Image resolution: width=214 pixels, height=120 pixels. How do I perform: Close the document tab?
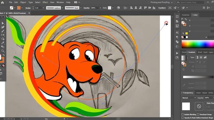click(29, 13)
